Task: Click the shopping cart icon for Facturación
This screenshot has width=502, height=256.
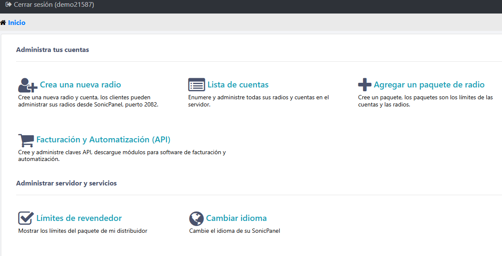Action: coord(26,139)
